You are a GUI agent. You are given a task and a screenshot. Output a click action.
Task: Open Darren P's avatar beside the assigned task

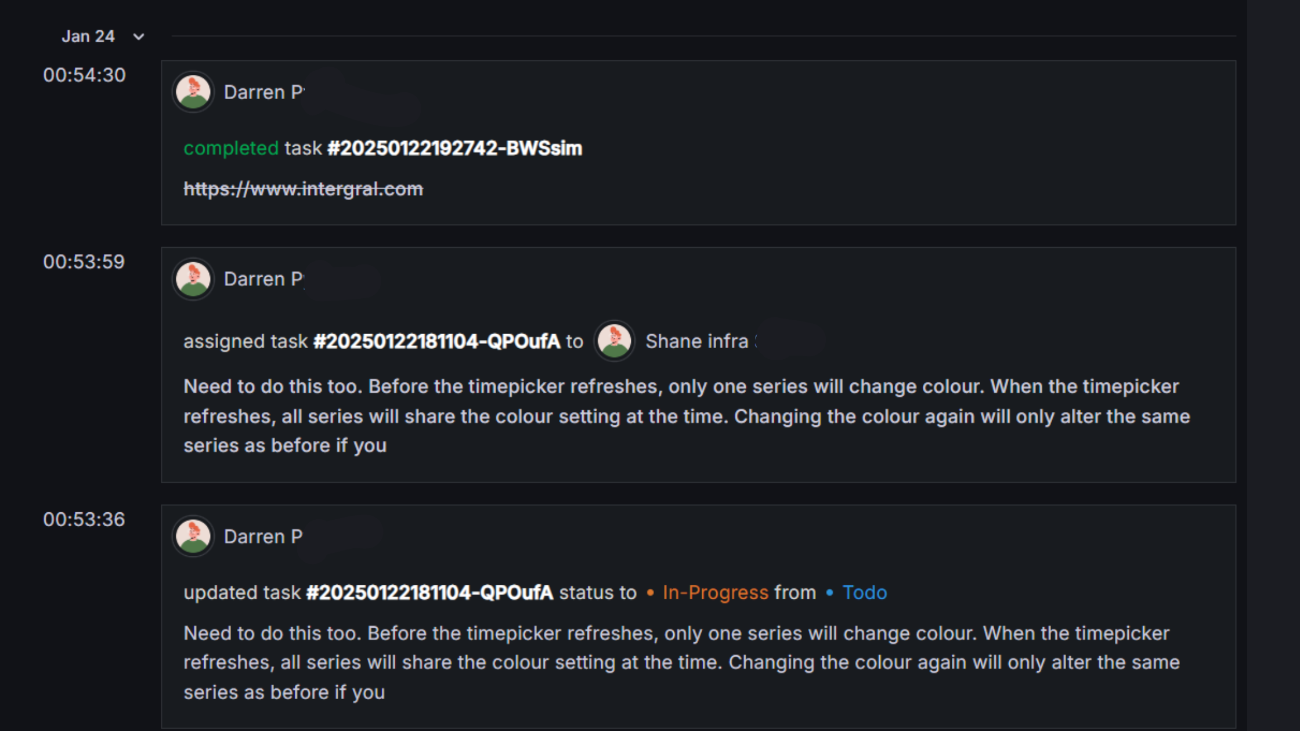[193, 278]
